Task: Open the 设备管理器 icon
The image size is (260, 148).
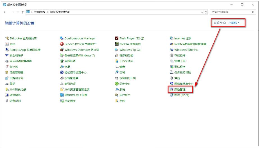Action: point(62,78)
